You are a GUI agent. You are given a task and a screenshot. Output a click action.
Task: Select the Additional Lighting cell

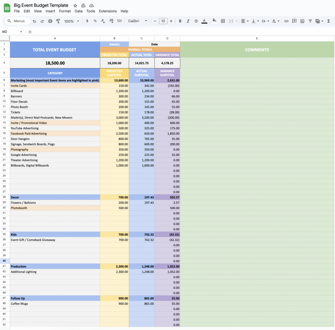pos(55,272)
